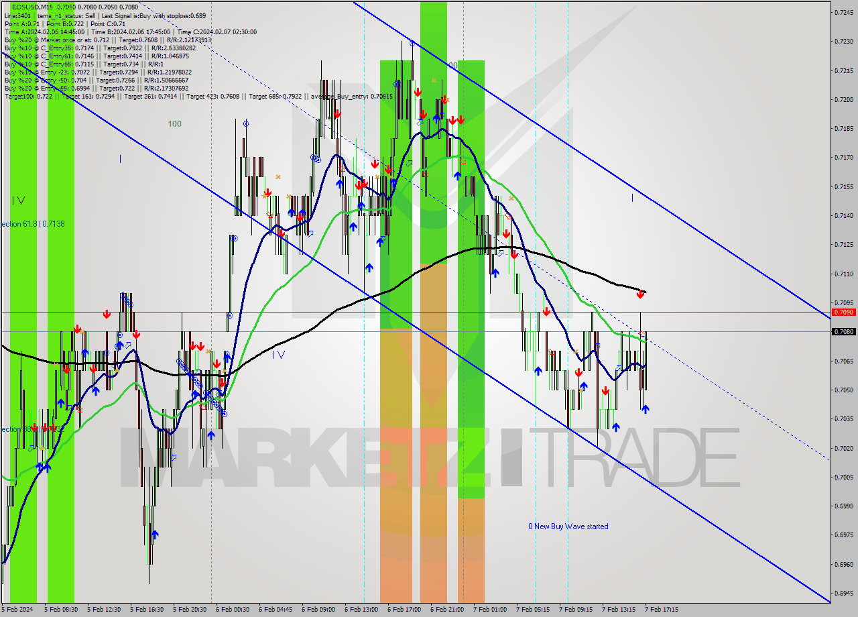This screenshot has height=617, width=858.
Task: Click the 'Buy %10 @ C_Entry61' line
Action: [x=97, y=56]
